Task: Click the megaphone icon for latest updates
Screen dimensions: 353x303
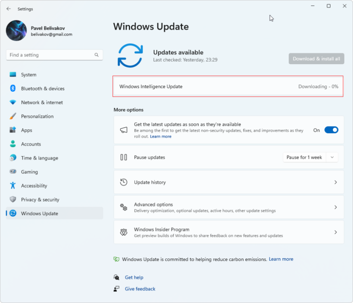Action: click(x=124, y=130)
